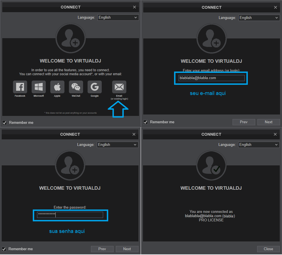Viewport: 282px width, 255px height.
Task: Click 'this does not let us post anything' footnote
Action: [71, 113]
